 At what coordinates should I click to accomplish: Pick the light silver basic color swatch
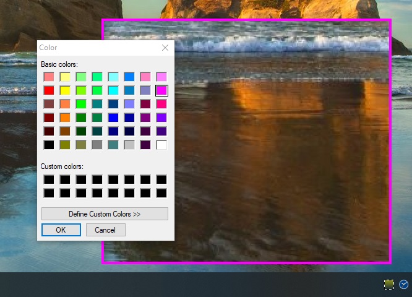coord(129,145)
